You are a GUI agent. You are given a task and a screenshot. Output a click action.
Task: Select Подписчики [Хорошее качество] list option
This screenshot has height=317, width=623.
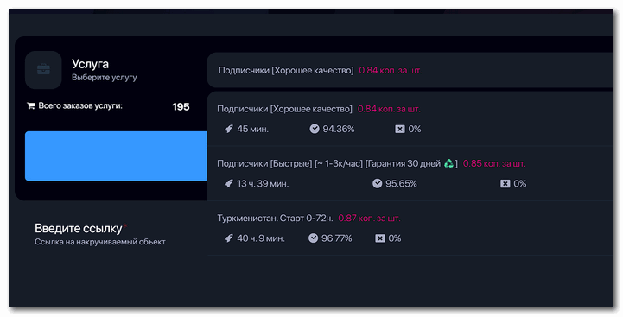410,119
